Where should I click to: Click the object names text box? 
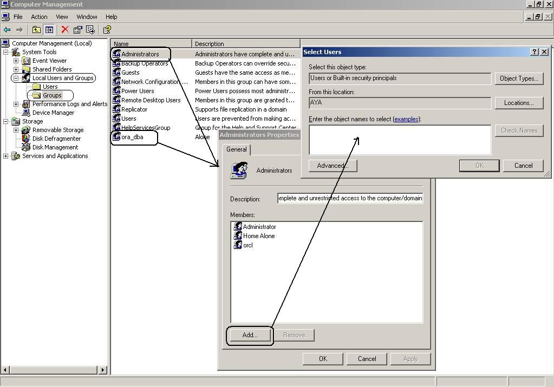(400, 140)
